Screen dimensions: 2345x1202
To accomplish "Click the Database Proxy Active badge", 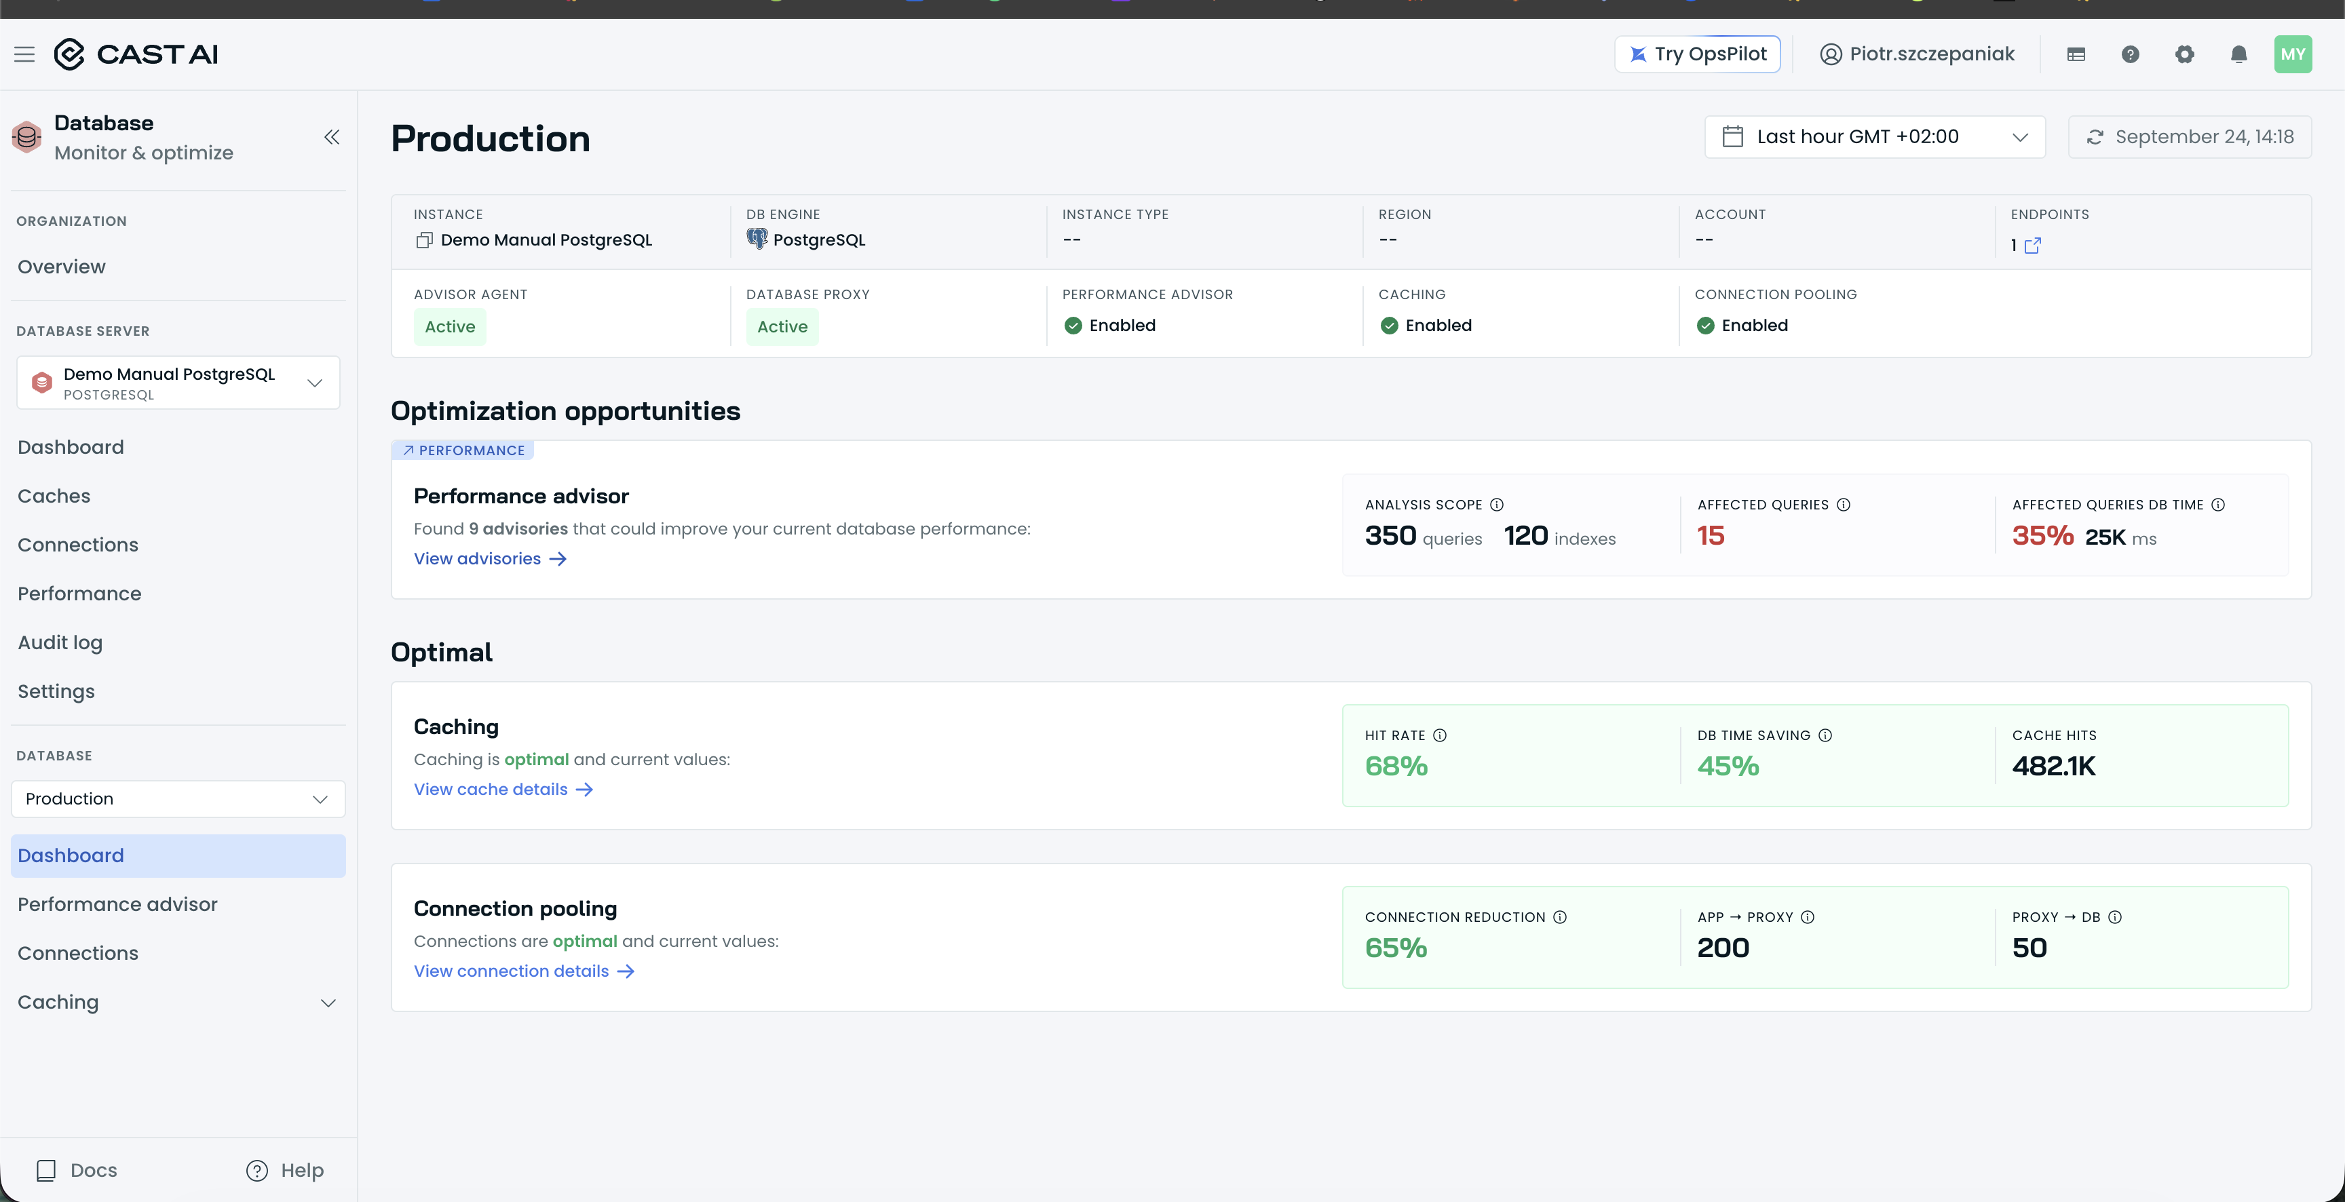I will point(782,327).
